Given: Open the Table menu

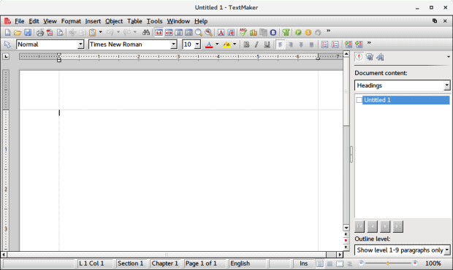Looking at the screenshot, I should [x=134, y=21].
